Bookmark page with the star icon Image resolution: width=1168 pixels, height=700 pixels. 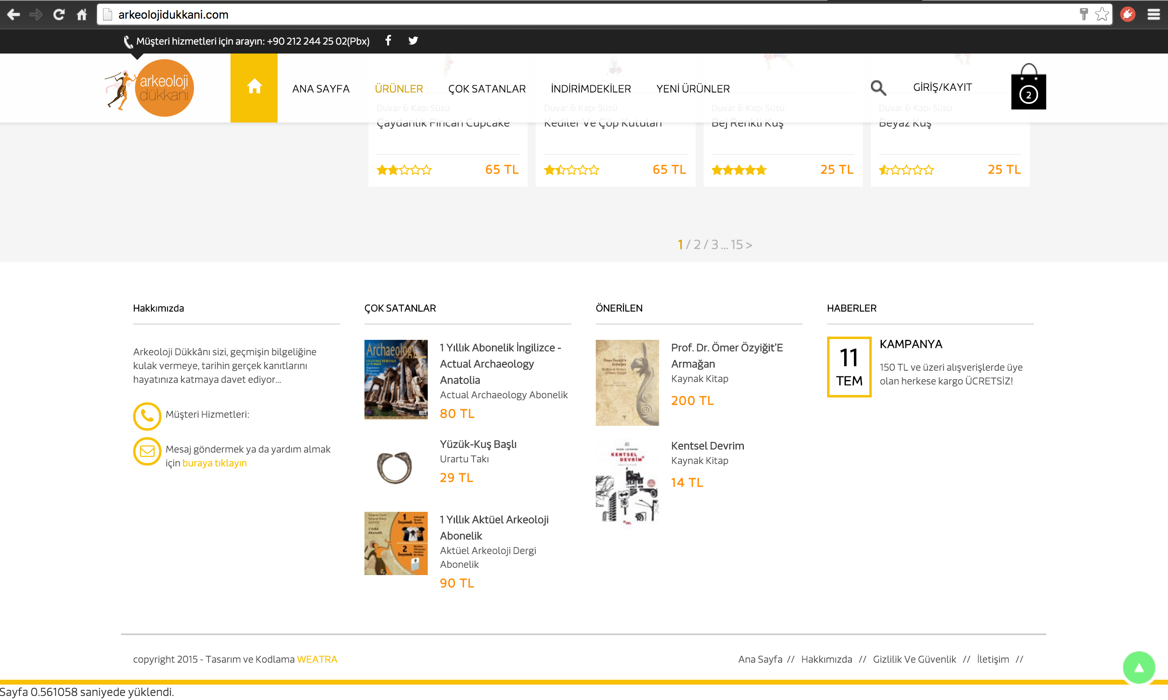(1102, 15)
